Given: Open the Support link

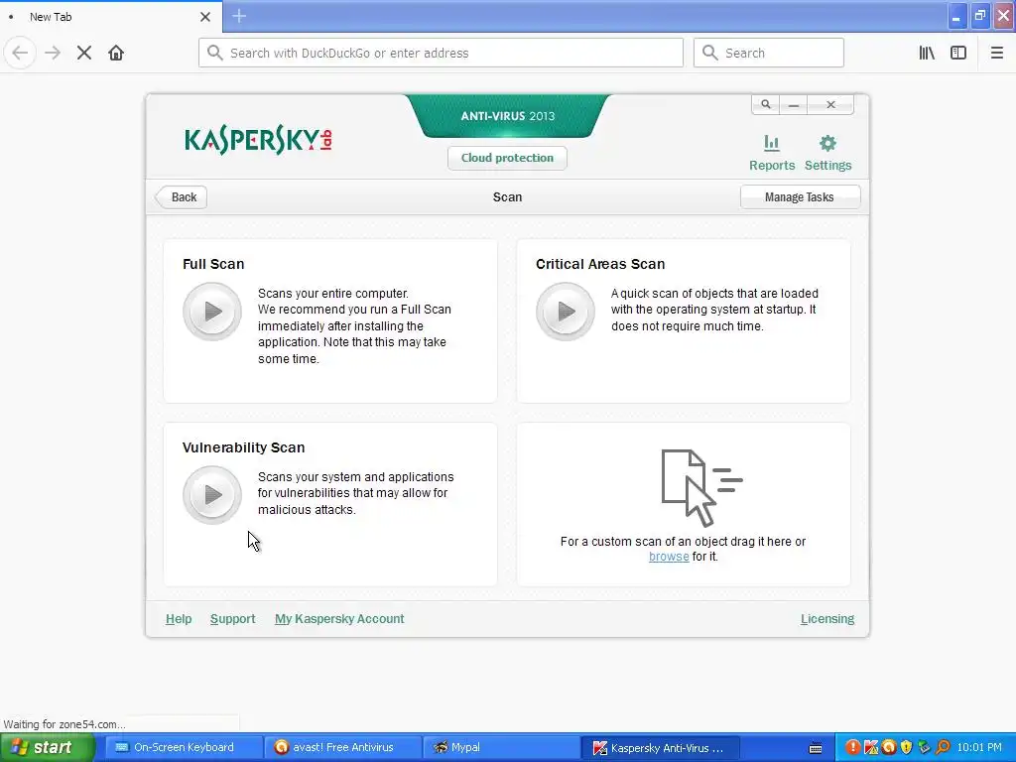Looking at the screenshot, I should click(232, 619).
